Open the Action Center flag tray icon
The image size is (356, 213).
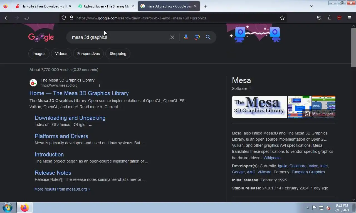point(314,208)
